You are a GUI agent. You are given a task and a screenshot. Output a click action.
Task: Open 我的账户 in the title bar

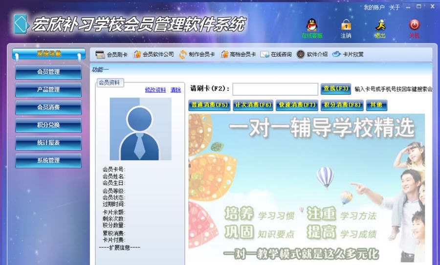click(x=374, y=7)
